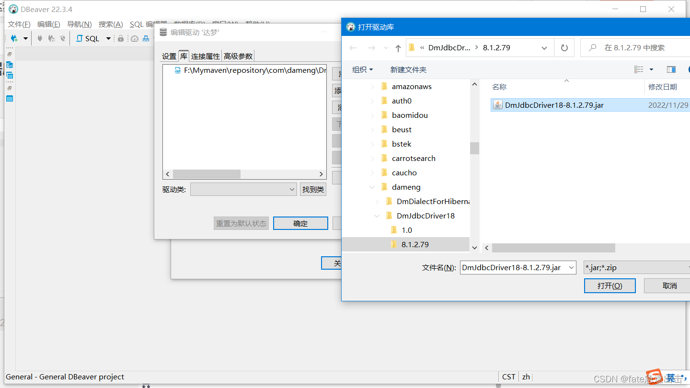690x388 pixels.
Task: Click the 打开(O) button
Action: pyautogui.click(x=609, y=285)
